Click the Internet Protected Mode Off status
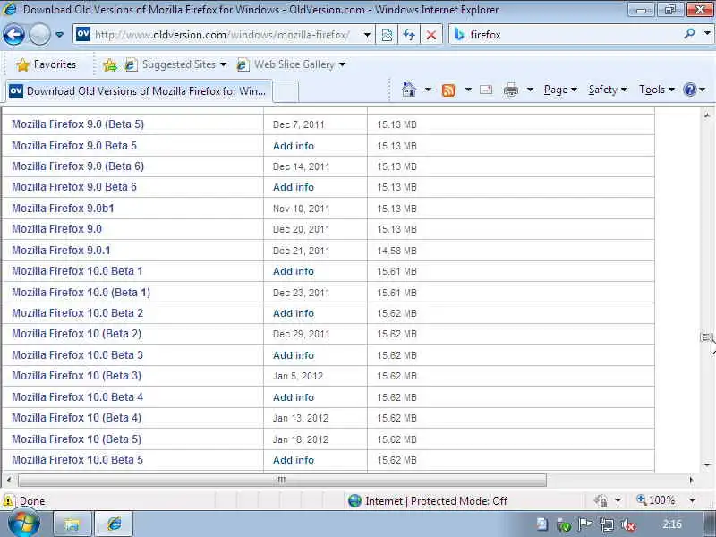Image resolution: width=716 pixels, height=537 pixels. (428, 501)
